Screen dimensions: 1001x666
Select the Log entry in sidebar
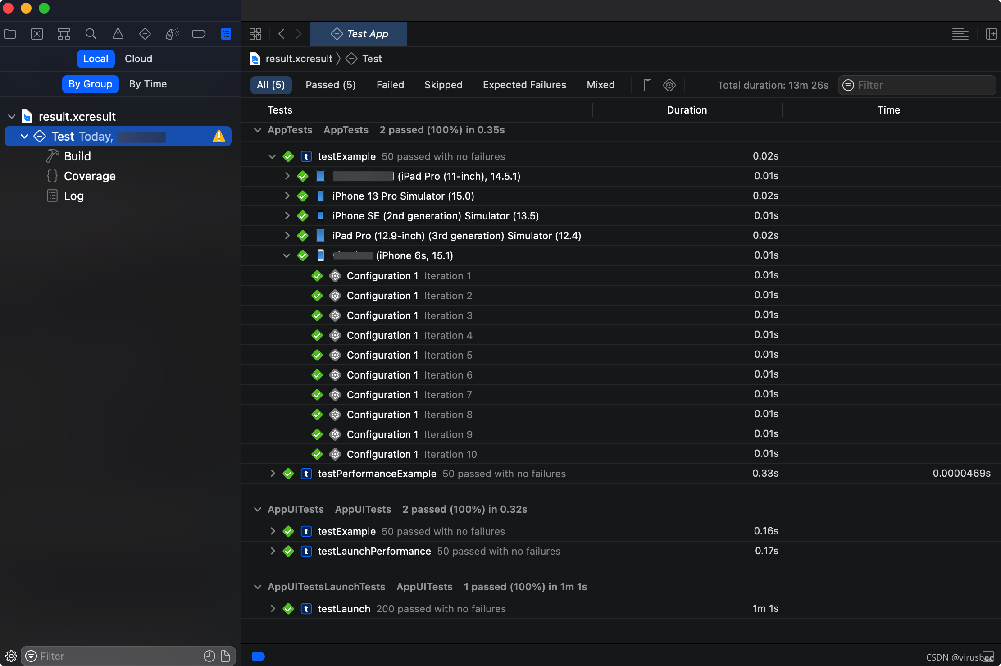click(x=73, y=196)
